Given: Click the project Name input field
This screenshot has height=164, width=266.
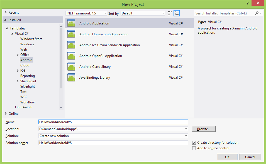Looking at the screenshot, I should 113,122.
